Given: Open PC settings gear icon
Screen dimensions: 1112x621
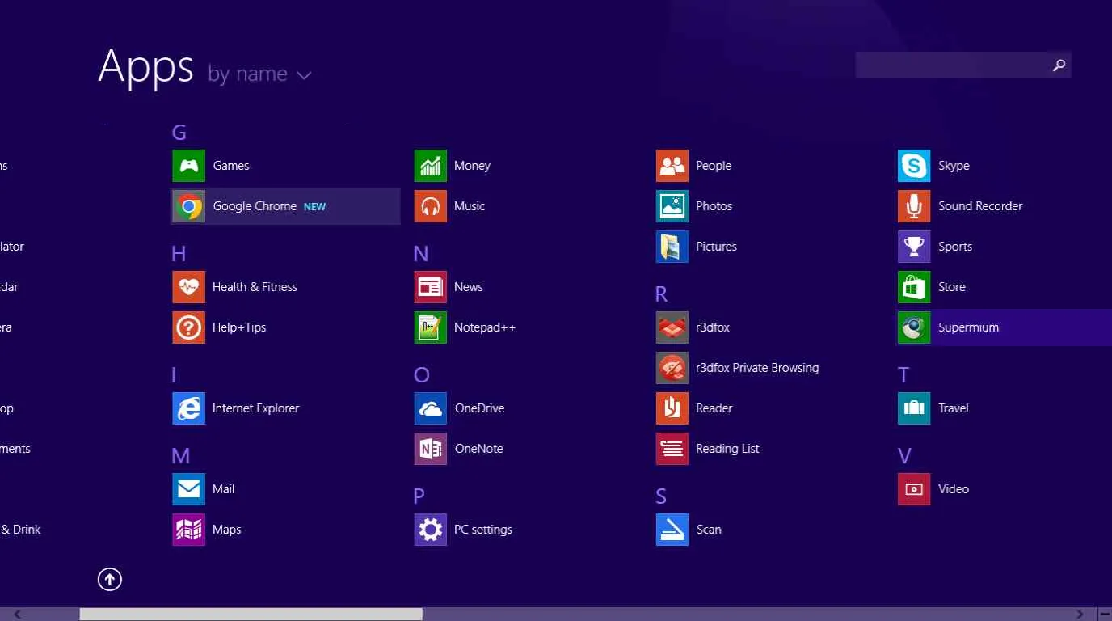Looking at the screenshot, I should click(x=431, y=530).
